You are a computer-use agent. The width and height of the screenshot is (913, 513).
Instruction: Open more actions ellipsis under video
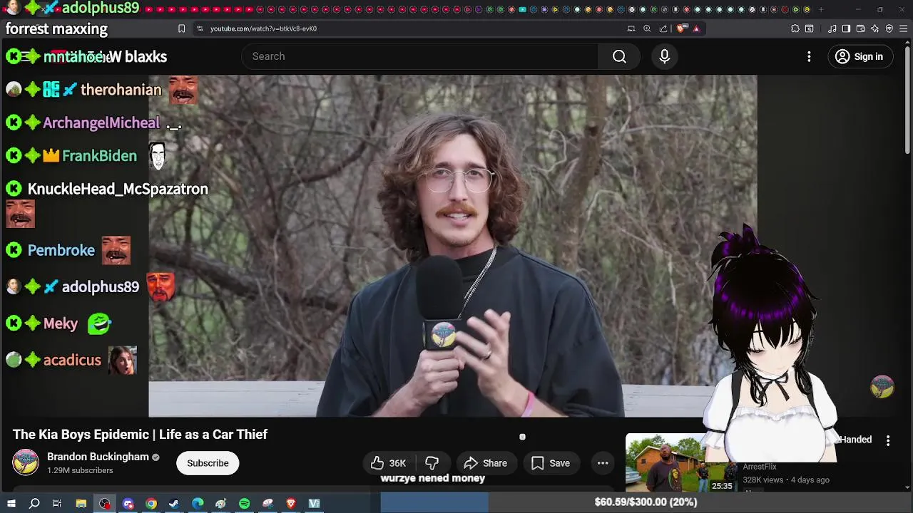tap(603, 463)
